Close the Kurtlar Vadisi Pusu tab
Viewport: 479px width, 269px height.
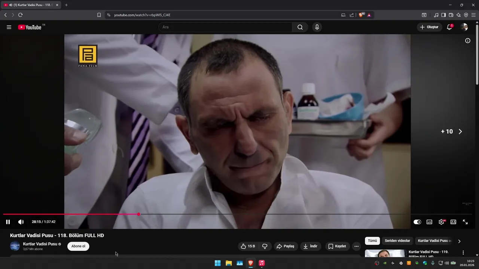57,5
